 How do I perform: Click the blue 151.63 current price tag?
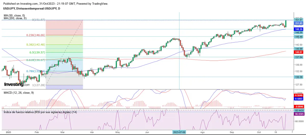click(298, 23)
